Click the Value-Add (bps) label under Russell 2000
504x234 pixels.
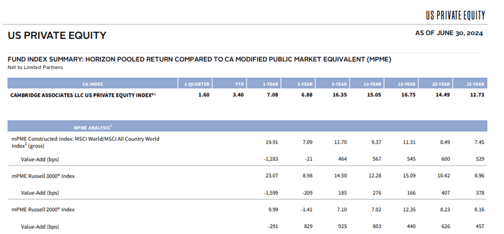click(x=40, y=226)
